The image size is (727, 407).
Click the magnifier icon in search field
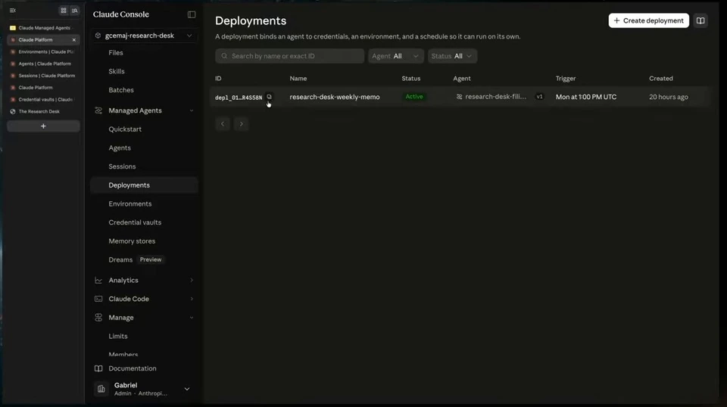[x=224, y=56]
